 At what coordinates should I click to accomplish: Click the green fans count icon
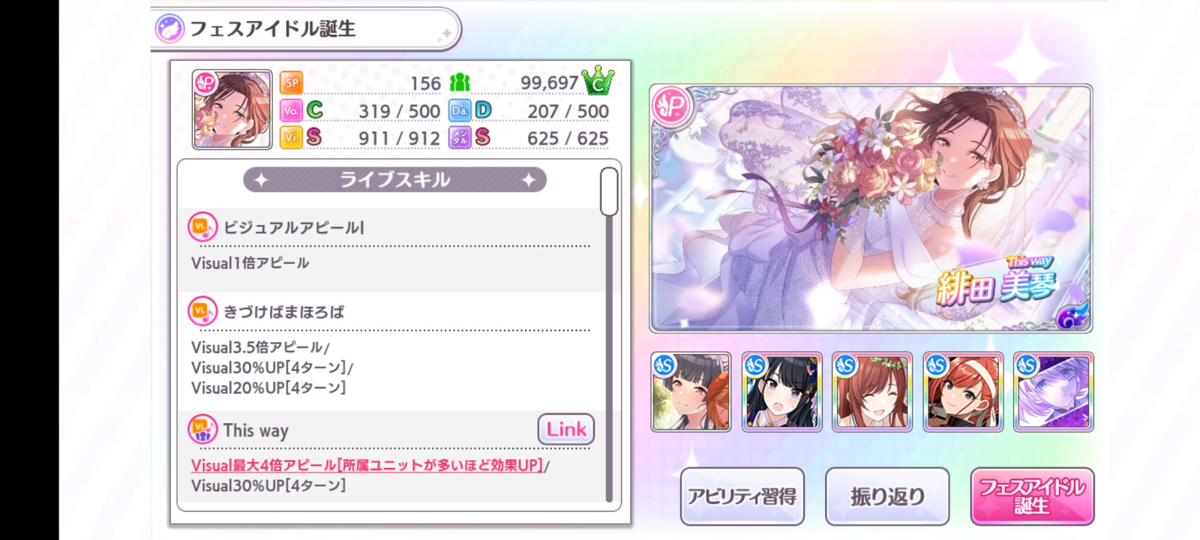click(460, 83)
